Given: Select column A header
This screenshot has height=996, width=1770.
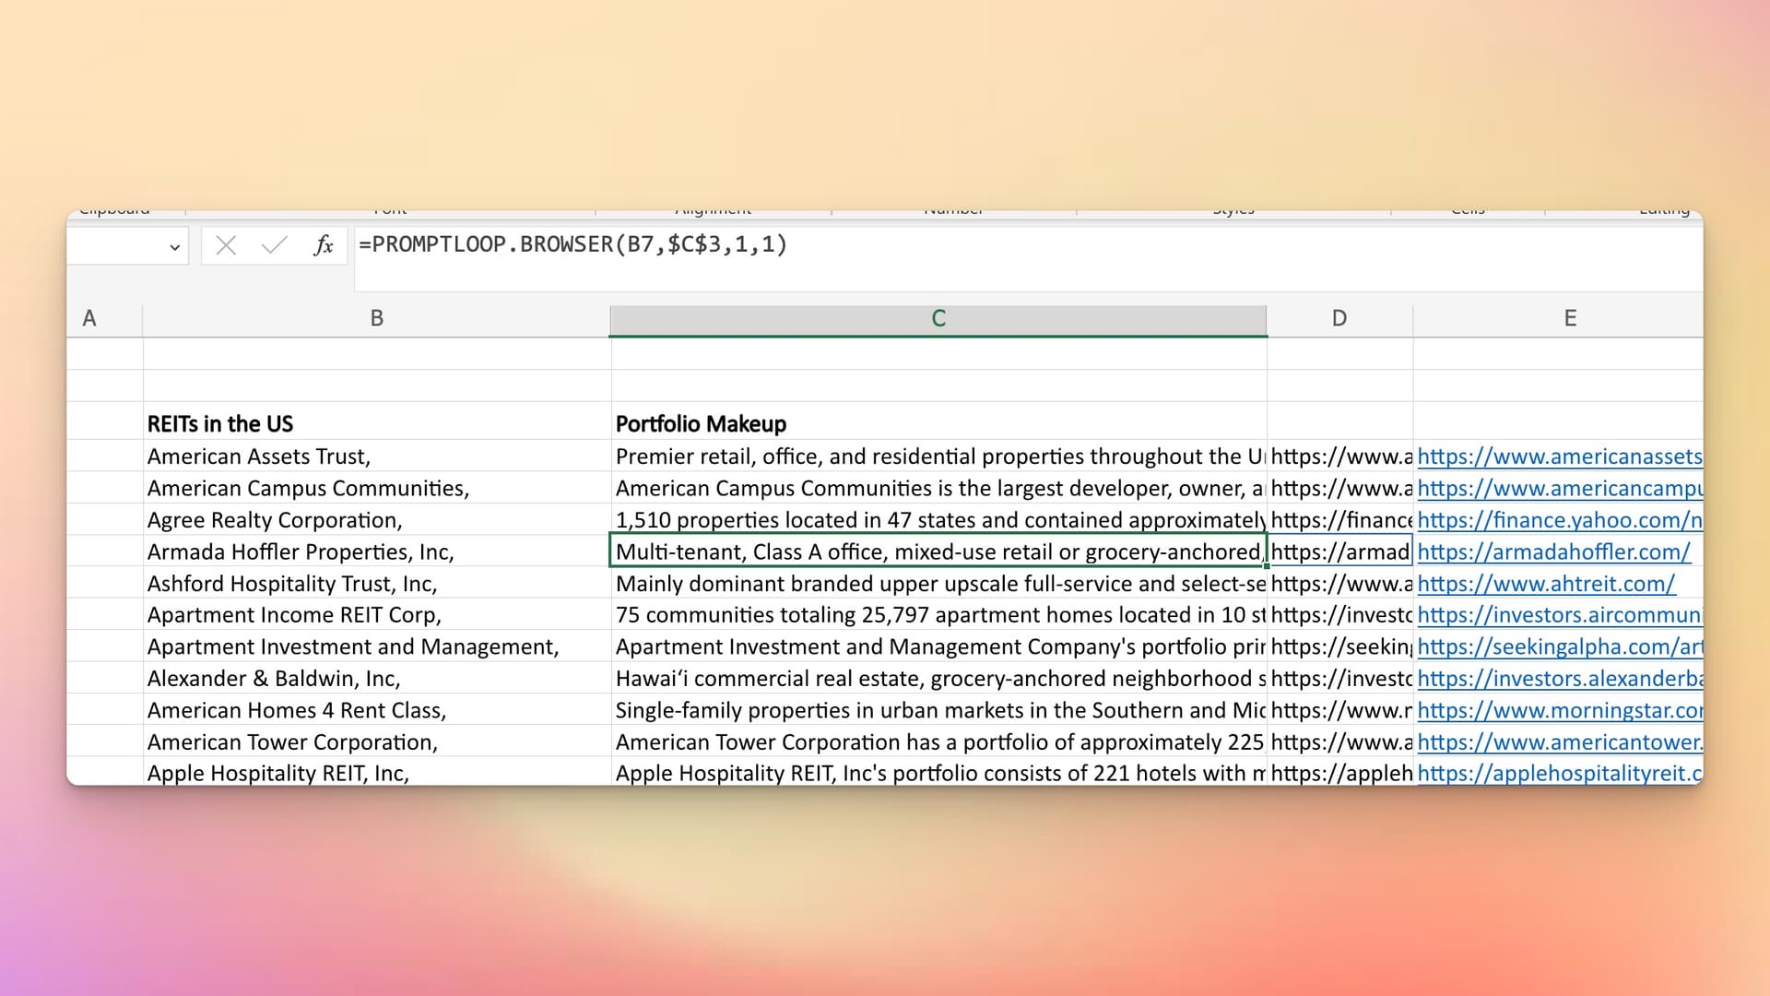Looking at the screenshot, I should (x=89, y=318).
